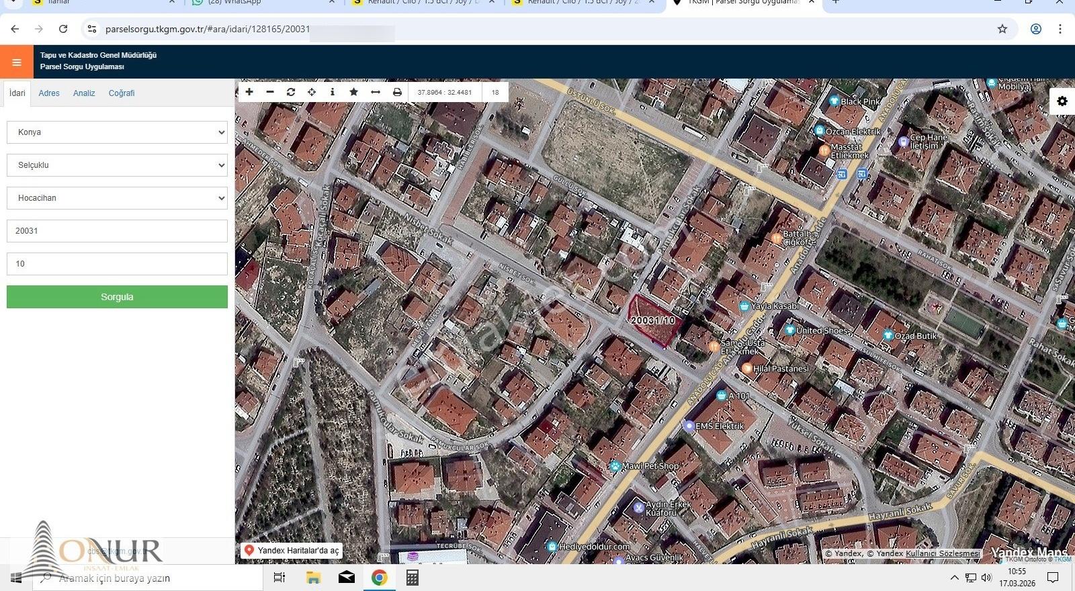Screen dimensions: 1075x591
Task: Expand the Hocacihan neighborhood dropdown
Action: pyautogui.click(x=117, y=198)
